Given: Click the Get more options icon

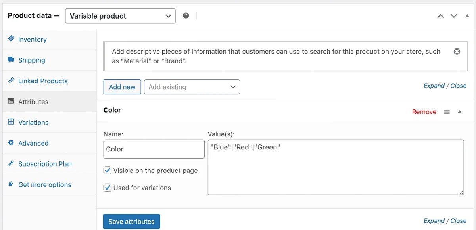Looking at the screenshot, I should pyautogui.click(x=11, y=184).
